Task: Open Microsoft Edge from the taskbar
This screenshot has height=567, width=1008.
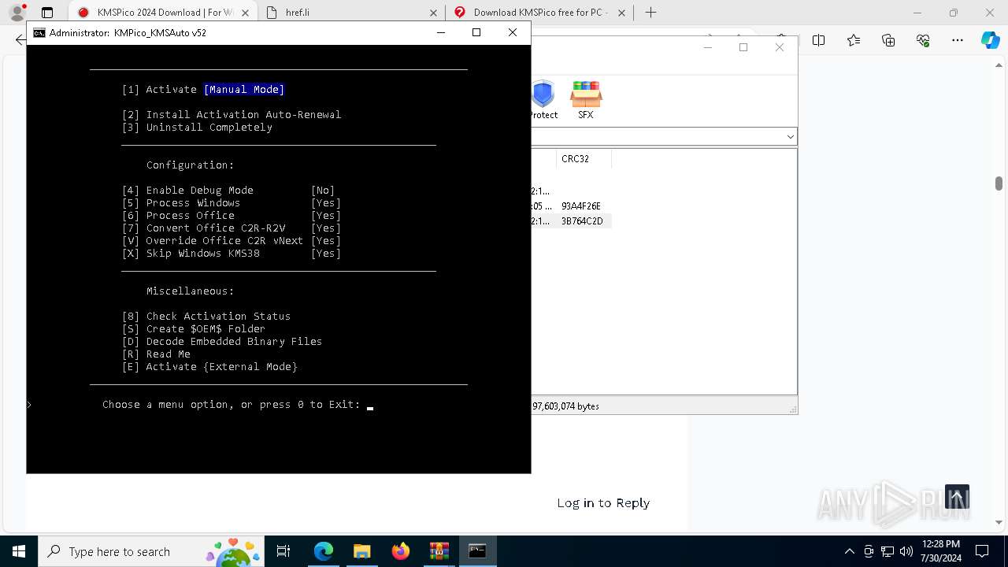Action: click(x=324, y=551)
